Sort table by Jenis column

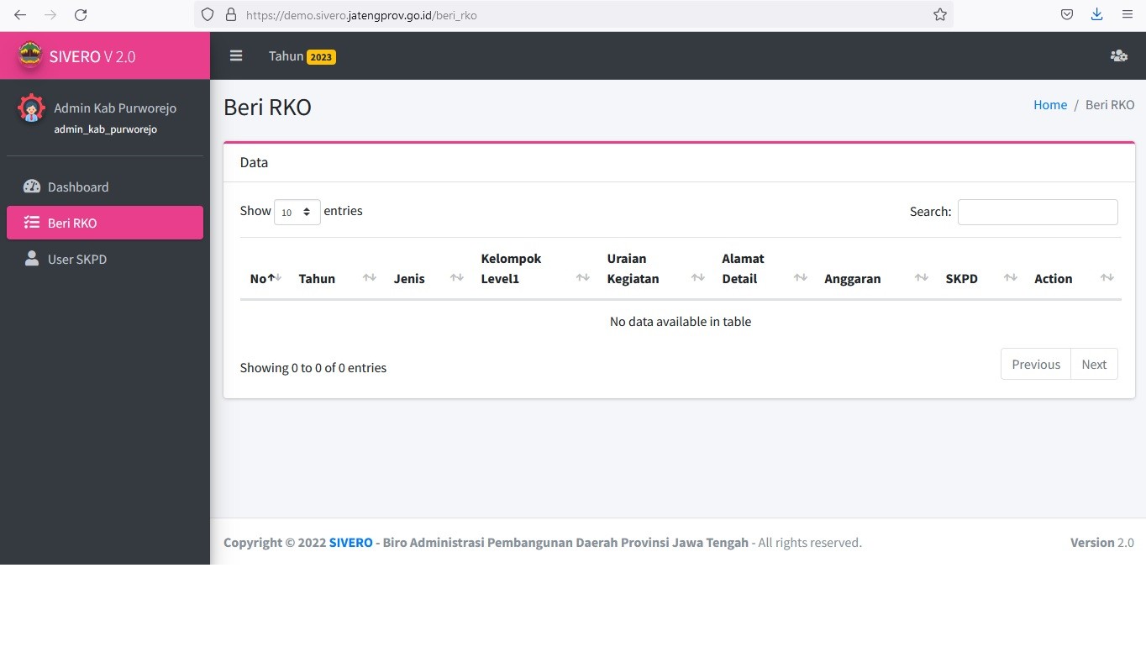click(x=428, y=269)
